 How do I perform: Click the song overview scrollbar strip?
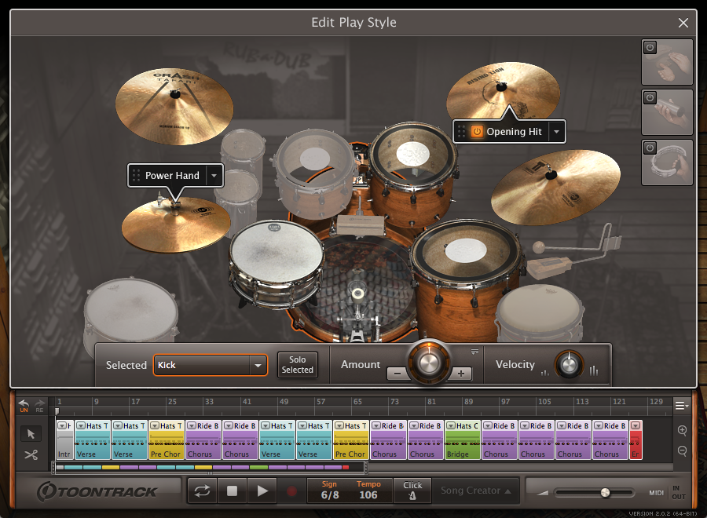[210, 468]
